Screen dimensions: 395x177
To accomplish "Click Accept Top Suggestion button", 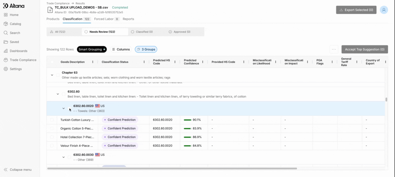I will 364,49.
